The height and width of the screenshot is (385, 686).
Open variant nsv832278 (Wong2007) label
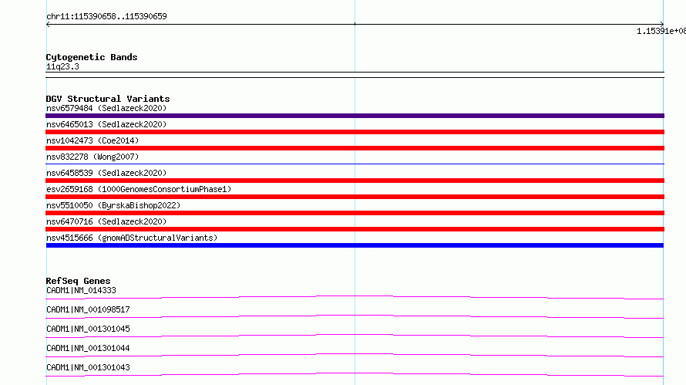tap(92, 157)
